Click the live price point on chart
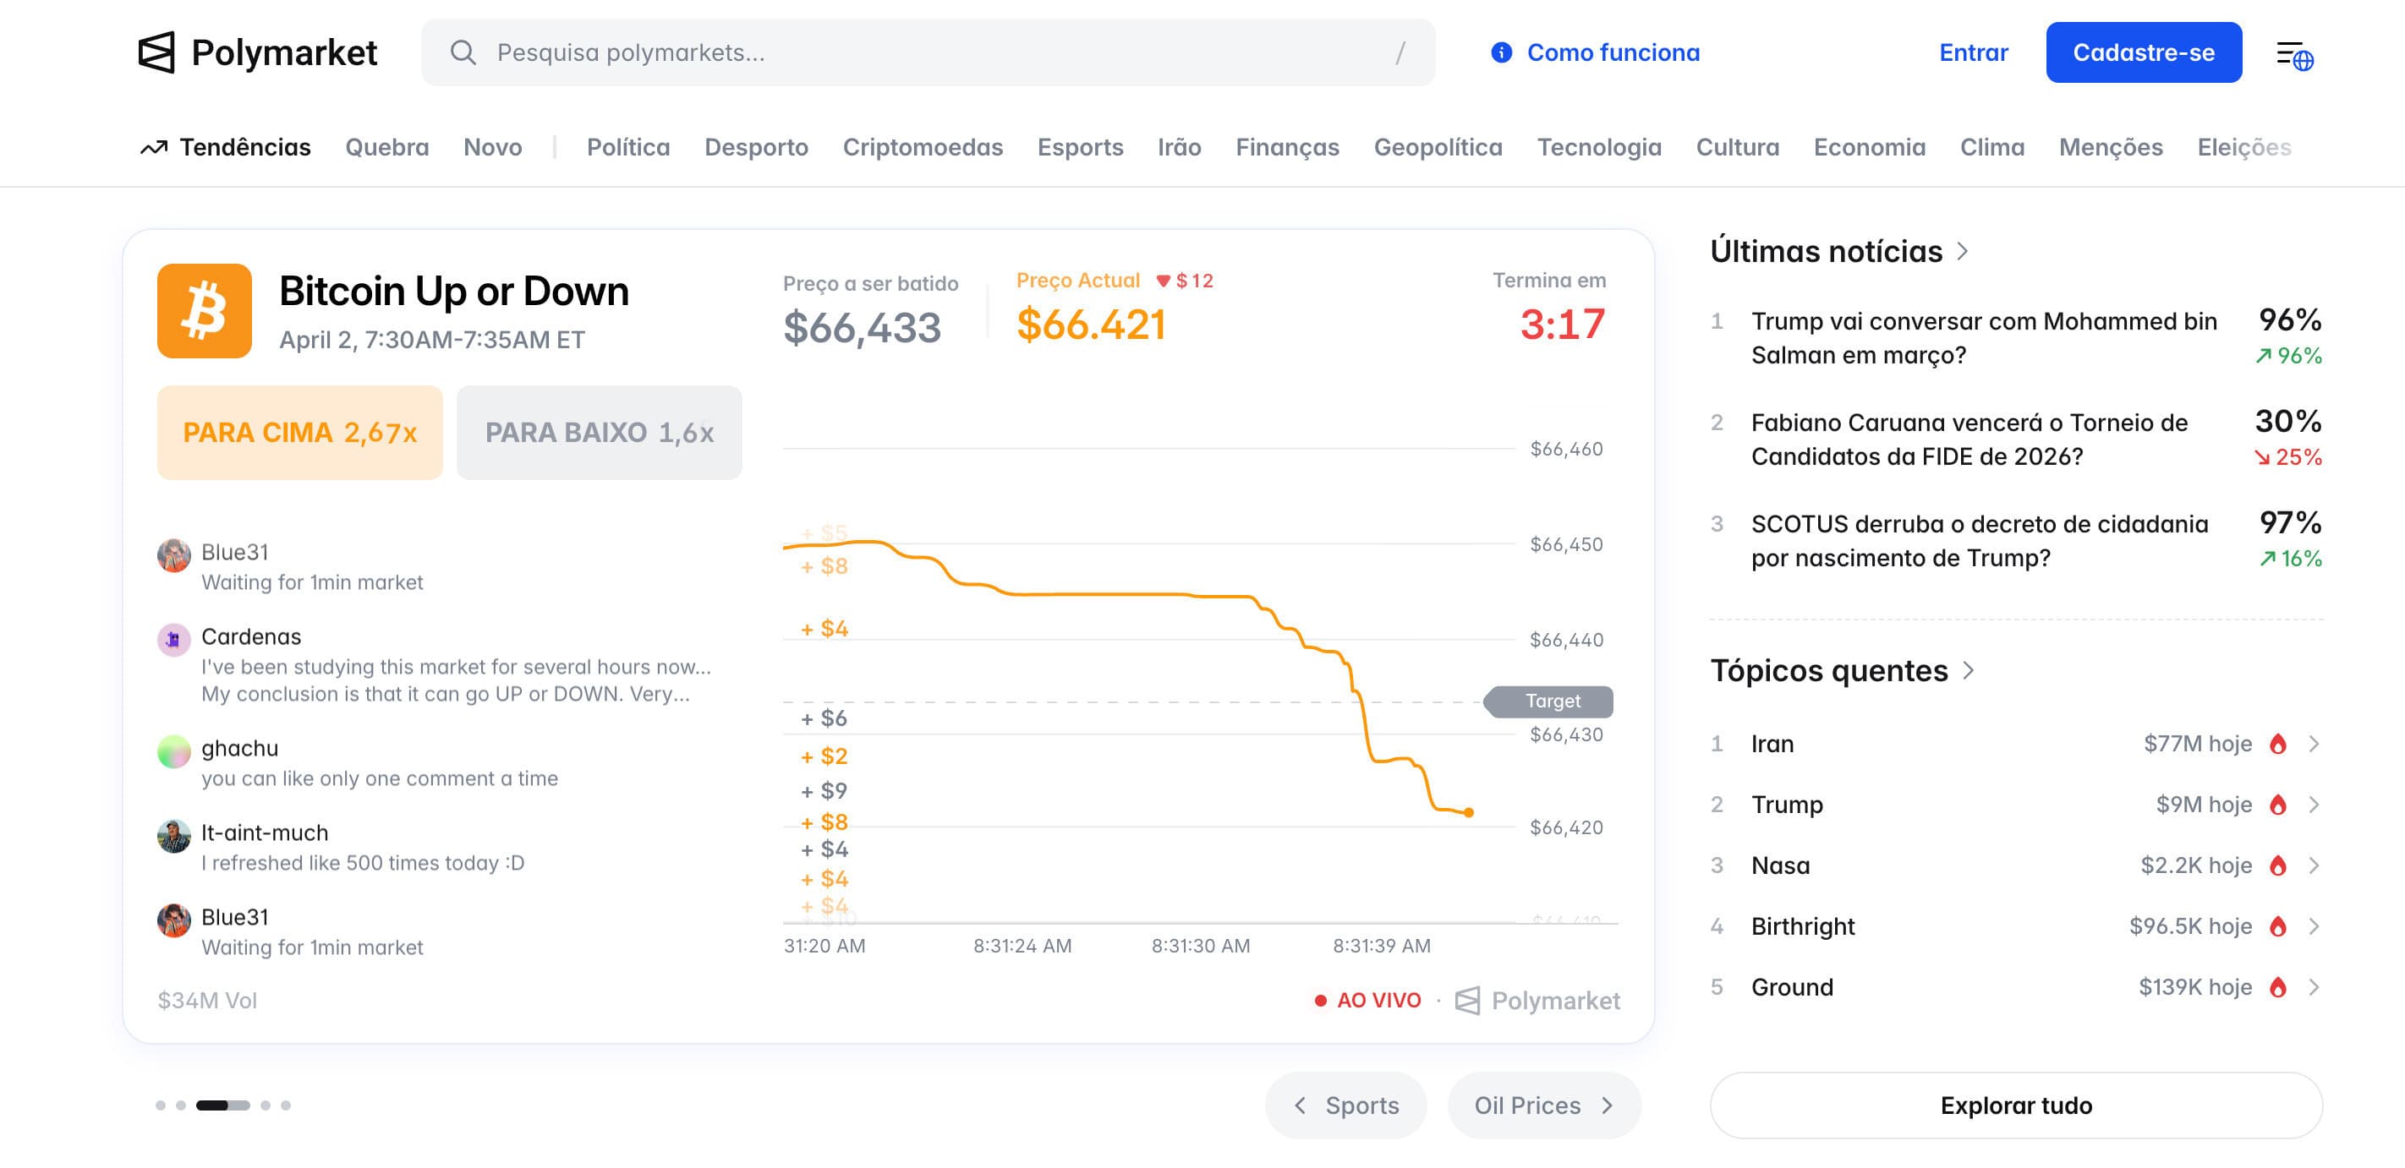 click(x=1469, y=812)
